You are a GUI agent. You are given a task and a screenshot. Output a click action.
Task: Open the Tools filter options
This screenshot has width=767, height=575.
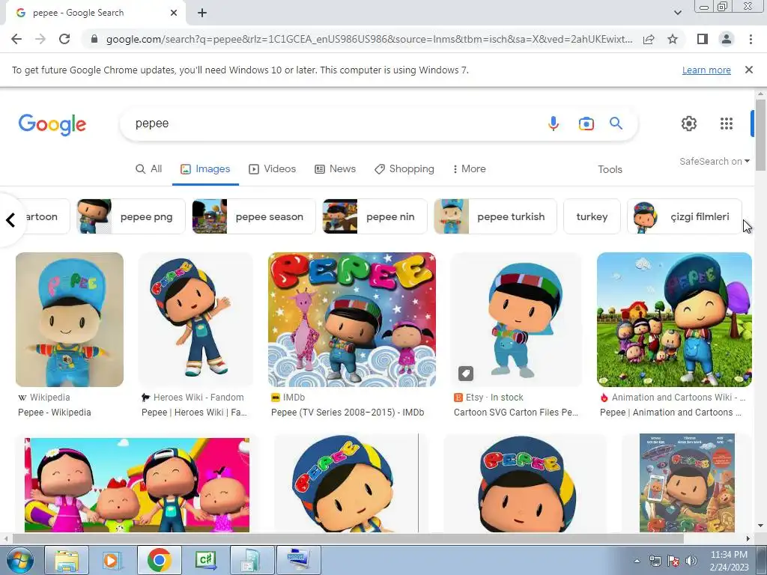(610, 169)
